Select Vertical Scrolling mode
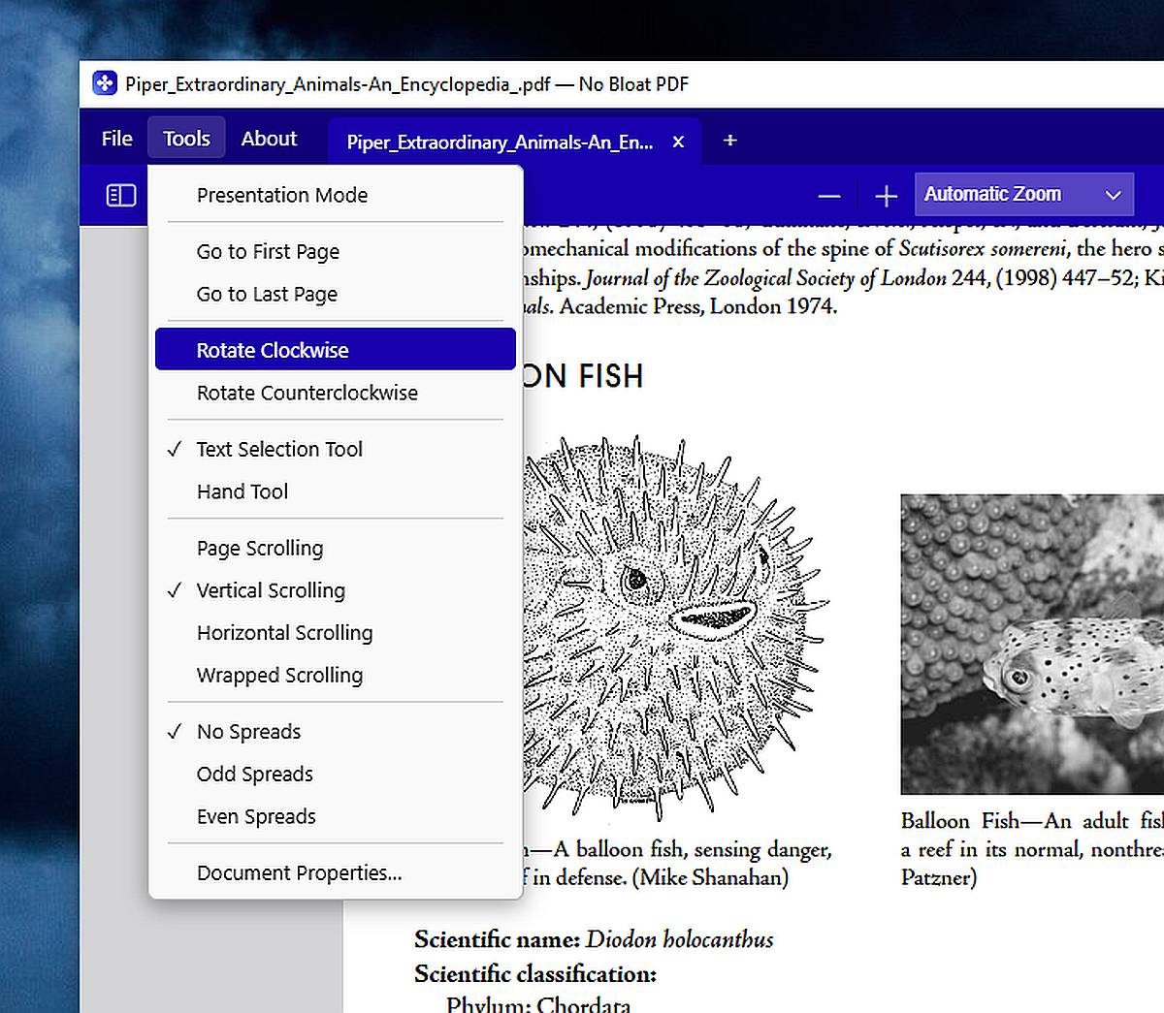This screenshot has width=1164, height=1013. tap(336, 590)
